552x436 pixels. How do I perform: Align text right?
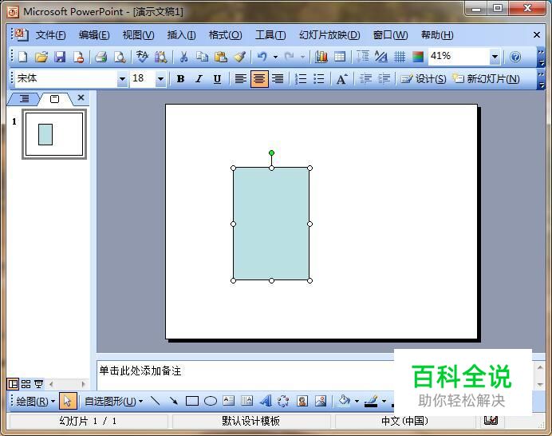click(278, 79)
